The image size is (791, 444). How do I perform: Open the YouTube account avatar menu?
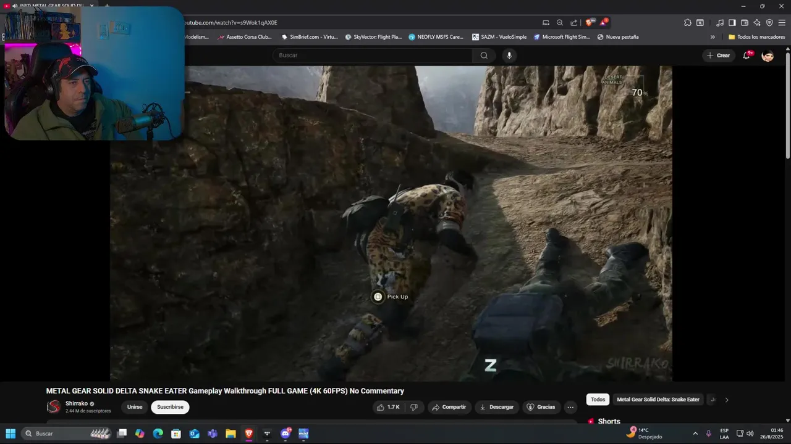point(768,55)
